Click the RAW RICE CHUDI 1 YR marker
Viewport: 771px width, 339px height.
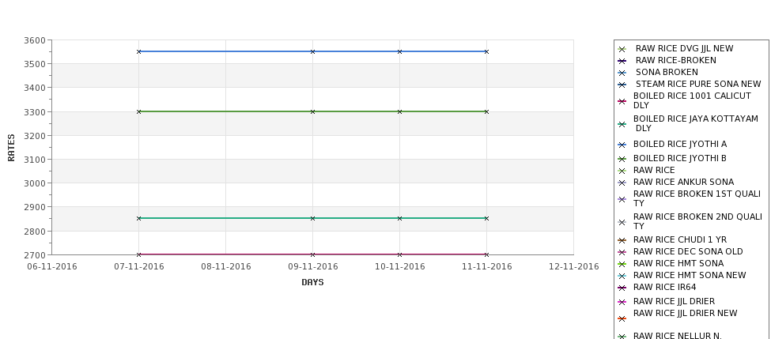[x=622, y=240]
